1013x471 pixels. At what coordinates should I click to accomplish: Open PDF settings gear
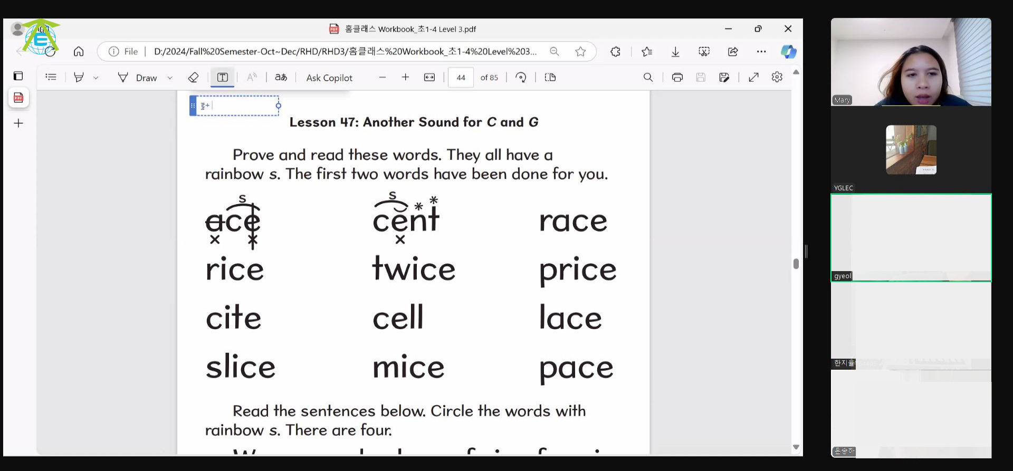(777, 77)
